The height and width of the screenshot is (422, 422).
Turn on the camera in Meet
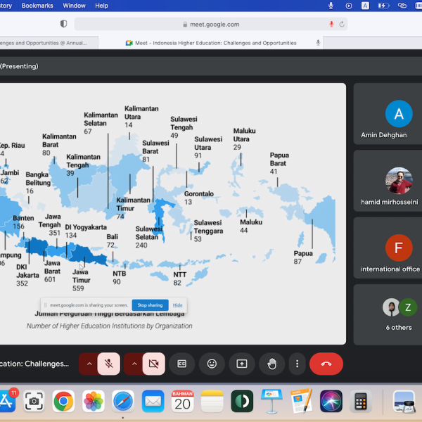153,364
